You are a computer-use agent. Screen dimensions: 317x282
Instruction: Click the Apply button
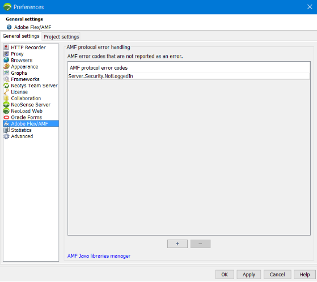[249, 275]
